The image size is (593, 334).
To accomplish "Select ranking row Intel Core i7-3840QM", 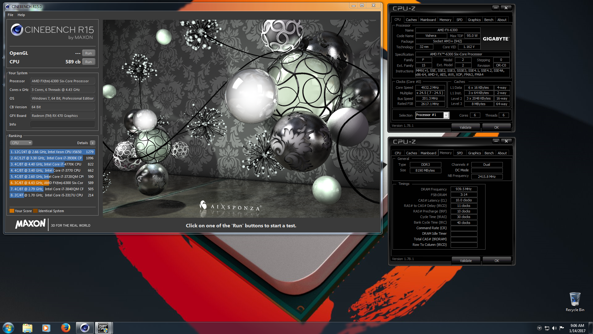I will [x=52, y=189].
